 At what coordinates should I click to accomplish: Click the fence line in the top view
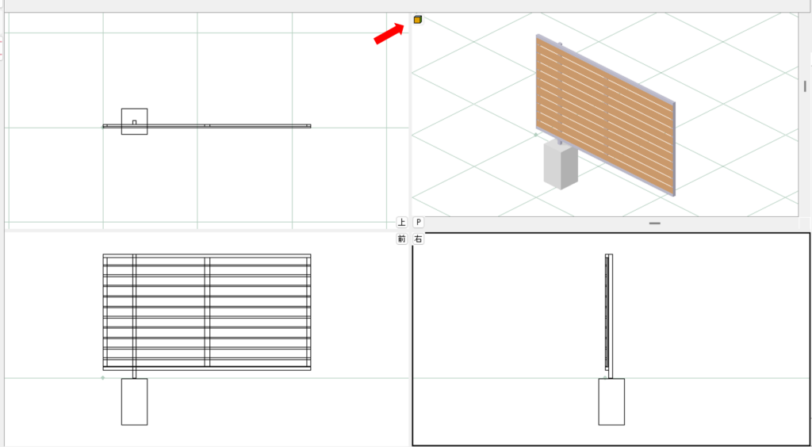[x=238, y=125]
